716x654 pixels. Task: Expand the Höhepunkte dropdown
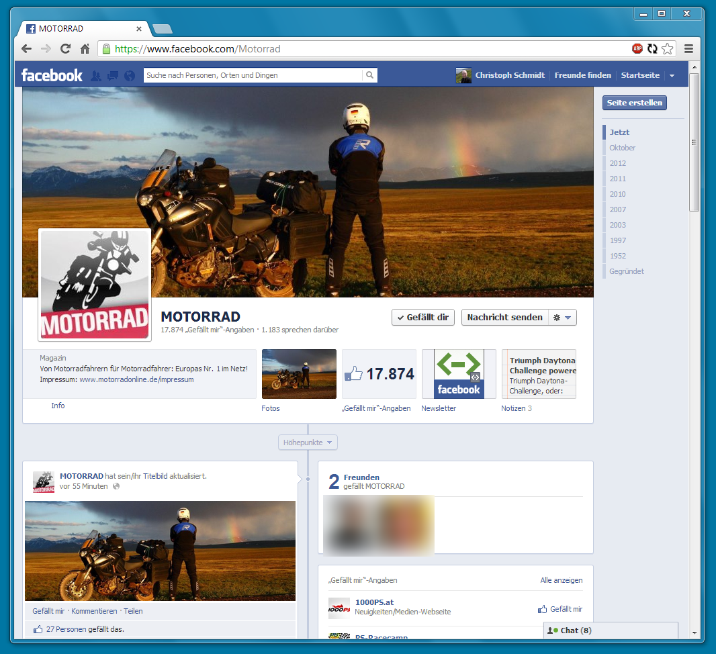(x=308, y=442)
